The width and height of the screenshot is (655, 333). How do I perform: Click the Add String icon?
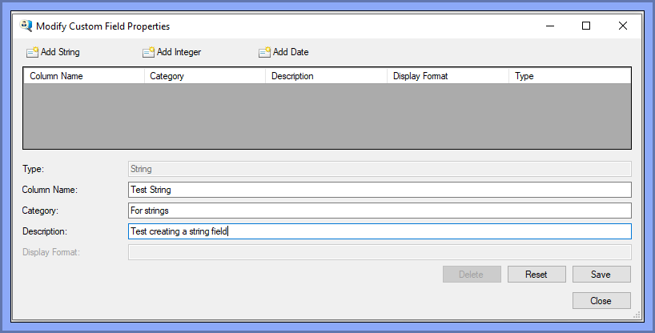click(32, 52)
